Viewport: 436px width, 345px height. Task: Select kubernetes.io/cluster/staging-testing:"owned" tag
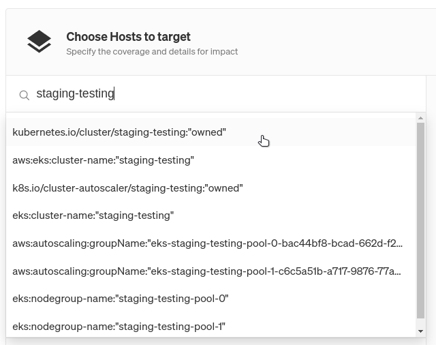(x=211, y=132)
